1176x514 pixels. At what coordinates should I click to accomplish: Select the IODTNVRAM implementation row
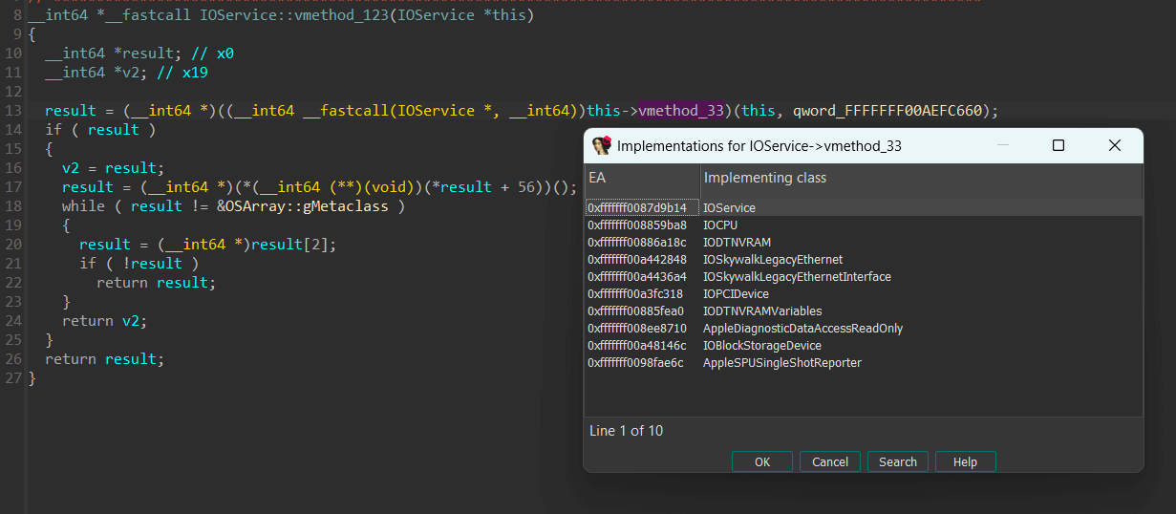coord(864,242)
